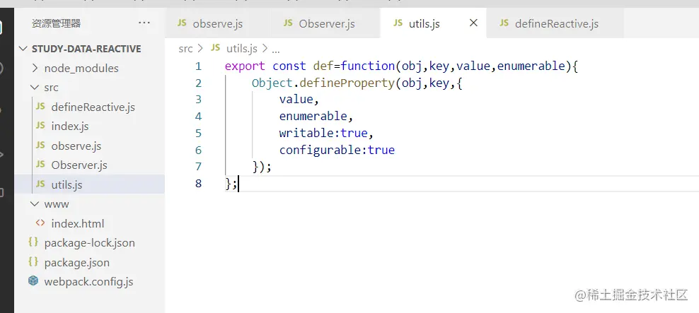Click the JS icon of the Observer.js tab
The image size is (699, 313).
point(289,23)
